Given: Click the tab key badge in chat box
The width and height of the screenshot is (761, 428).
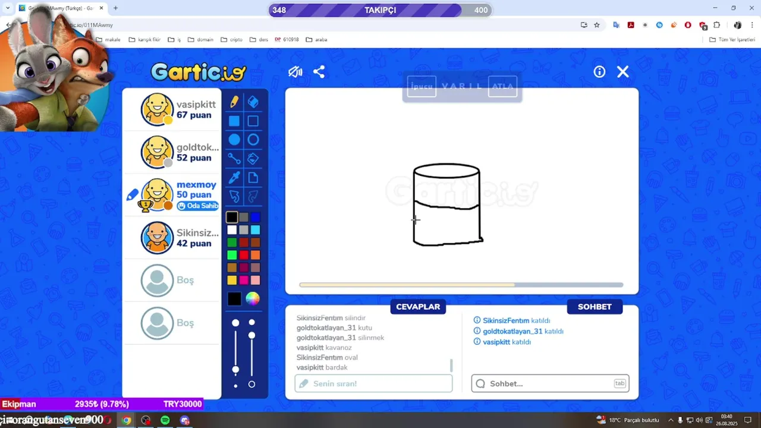Looking at the screenshot, I should pyautogui.click(x=620, y=383).
